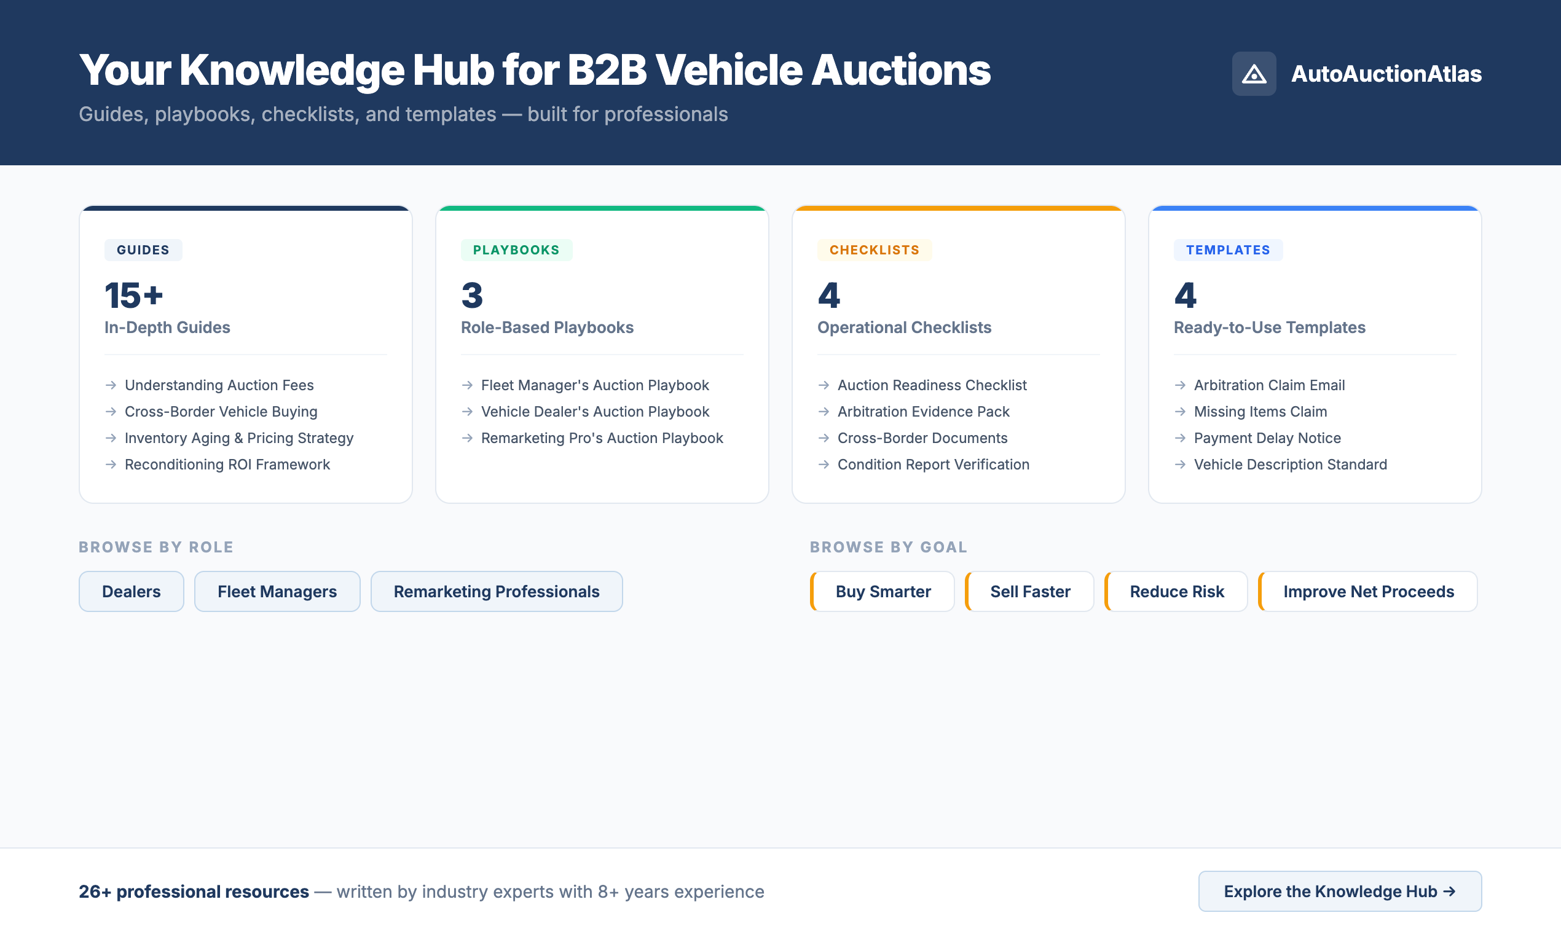Click the arrow beside Arbitration Claim Email
1561x934 pixels.
tap(1180, 385)
